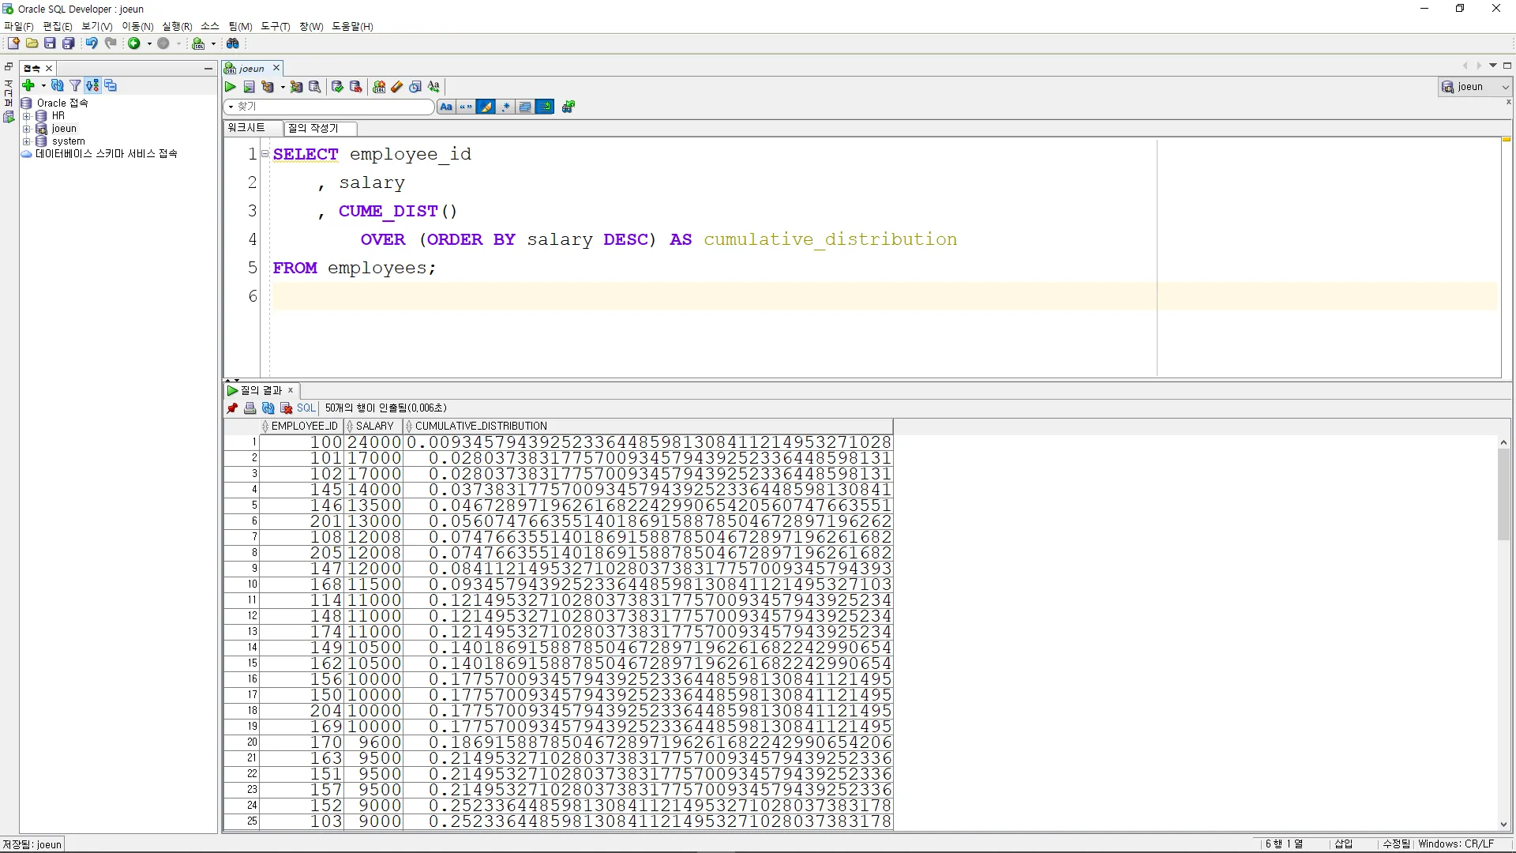Click the SQL link in result toolbar
Screen dimensions: 1516x853
coord(306,408)
